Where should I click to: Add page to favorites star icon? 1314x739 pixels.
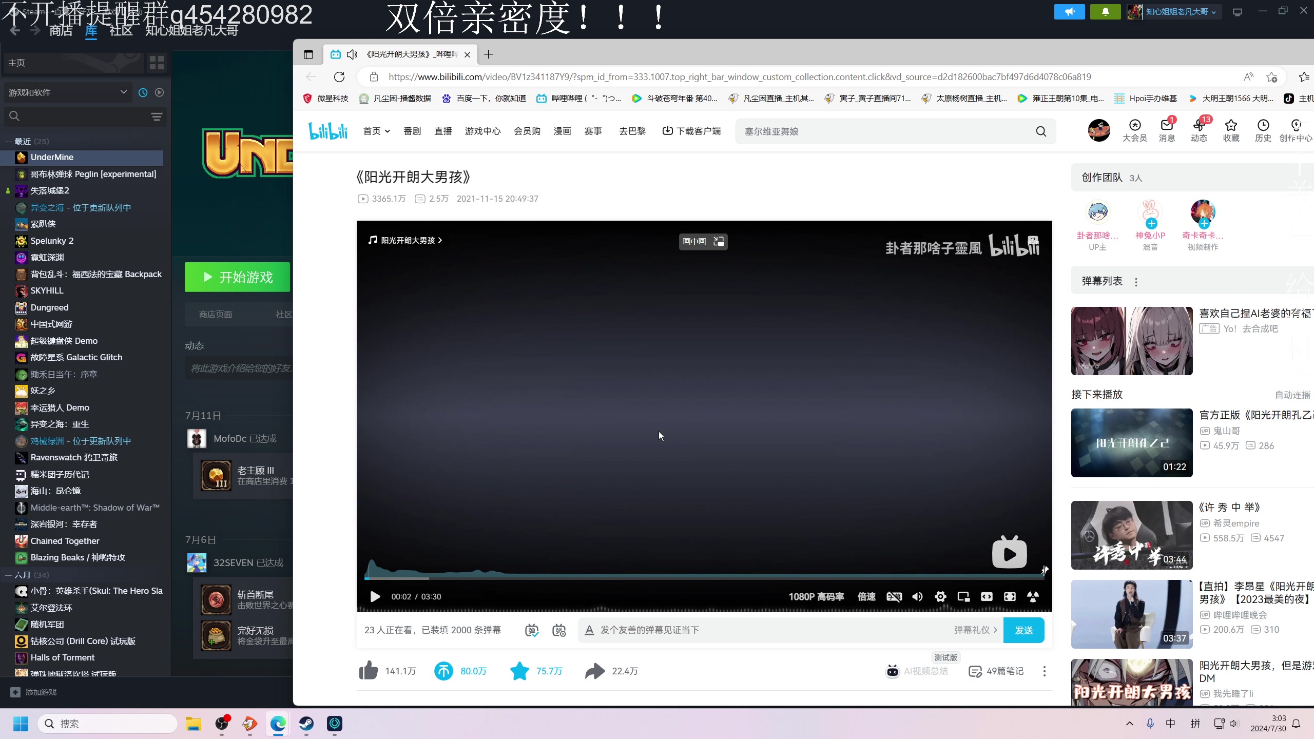pos(1271,77)
